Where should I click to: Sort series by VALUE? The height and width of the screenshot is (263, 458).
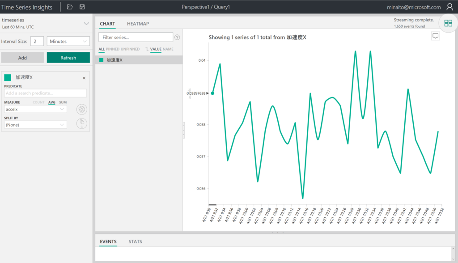click(x=156, y=49)
